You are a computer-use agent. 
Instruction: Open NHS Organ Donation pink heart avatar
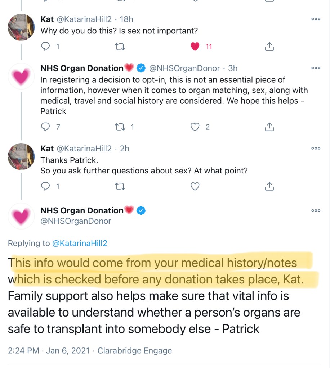[x=21, y=216]
